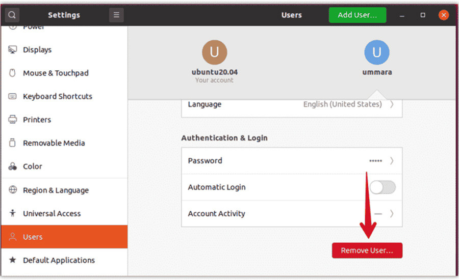Click the Language row label
Screen dimensions: 459x280
[x=205, y=104]
